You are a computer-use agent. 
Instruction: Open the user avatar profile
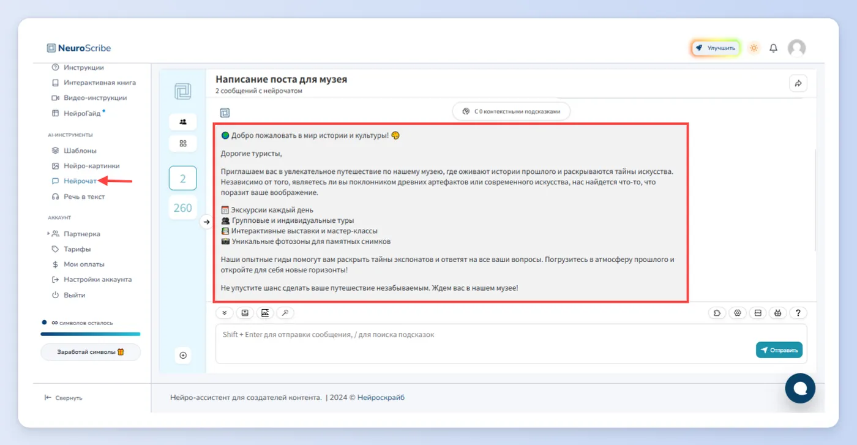(x=796, y=48)
